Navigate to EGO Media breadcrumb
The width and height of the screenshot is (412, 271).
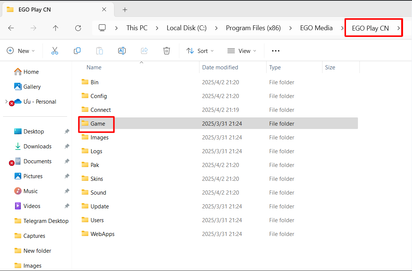coord(316,28)
